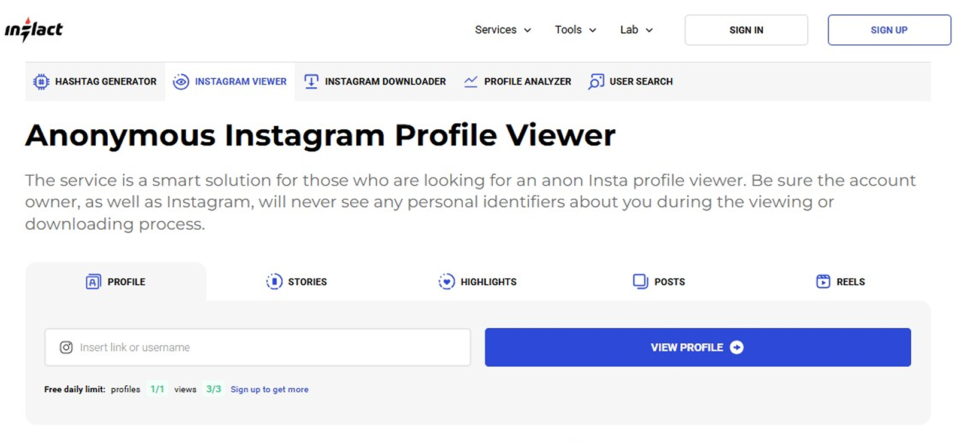
Task: Focus the Insert link or username field
Action: coord(257,347)
